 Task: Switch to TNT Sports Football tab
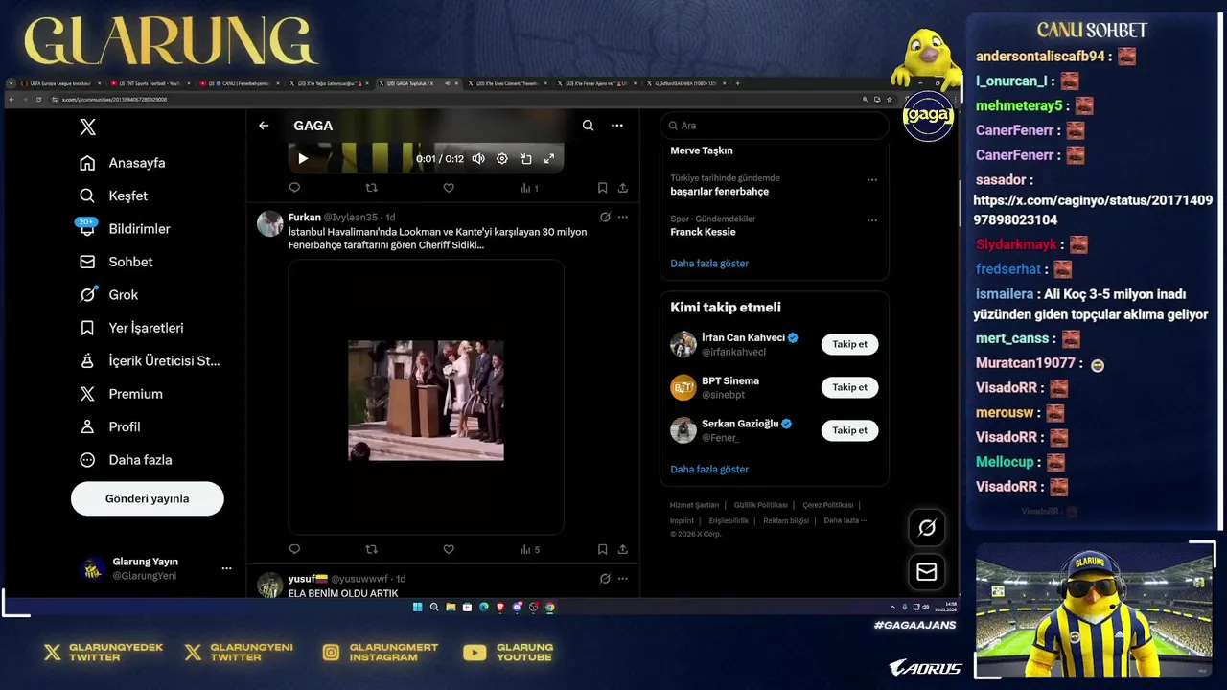(150, 83)
